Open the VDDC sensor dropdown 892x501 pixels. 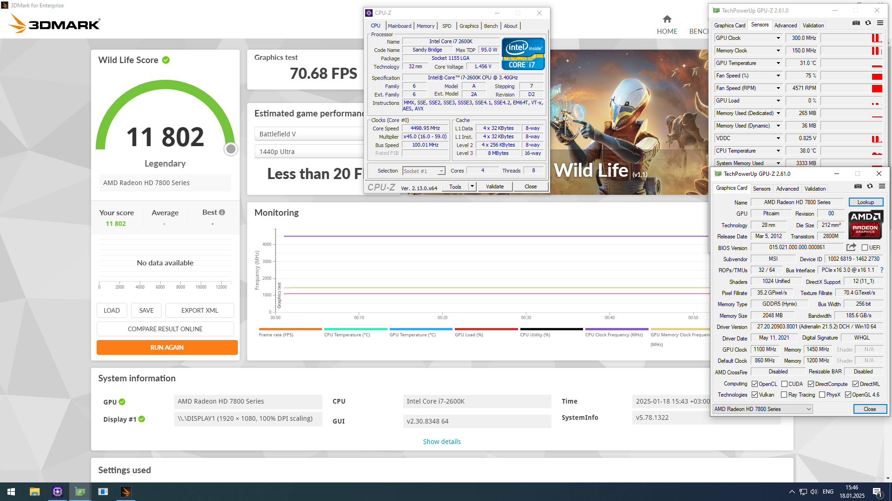click(x=778, y=138)
